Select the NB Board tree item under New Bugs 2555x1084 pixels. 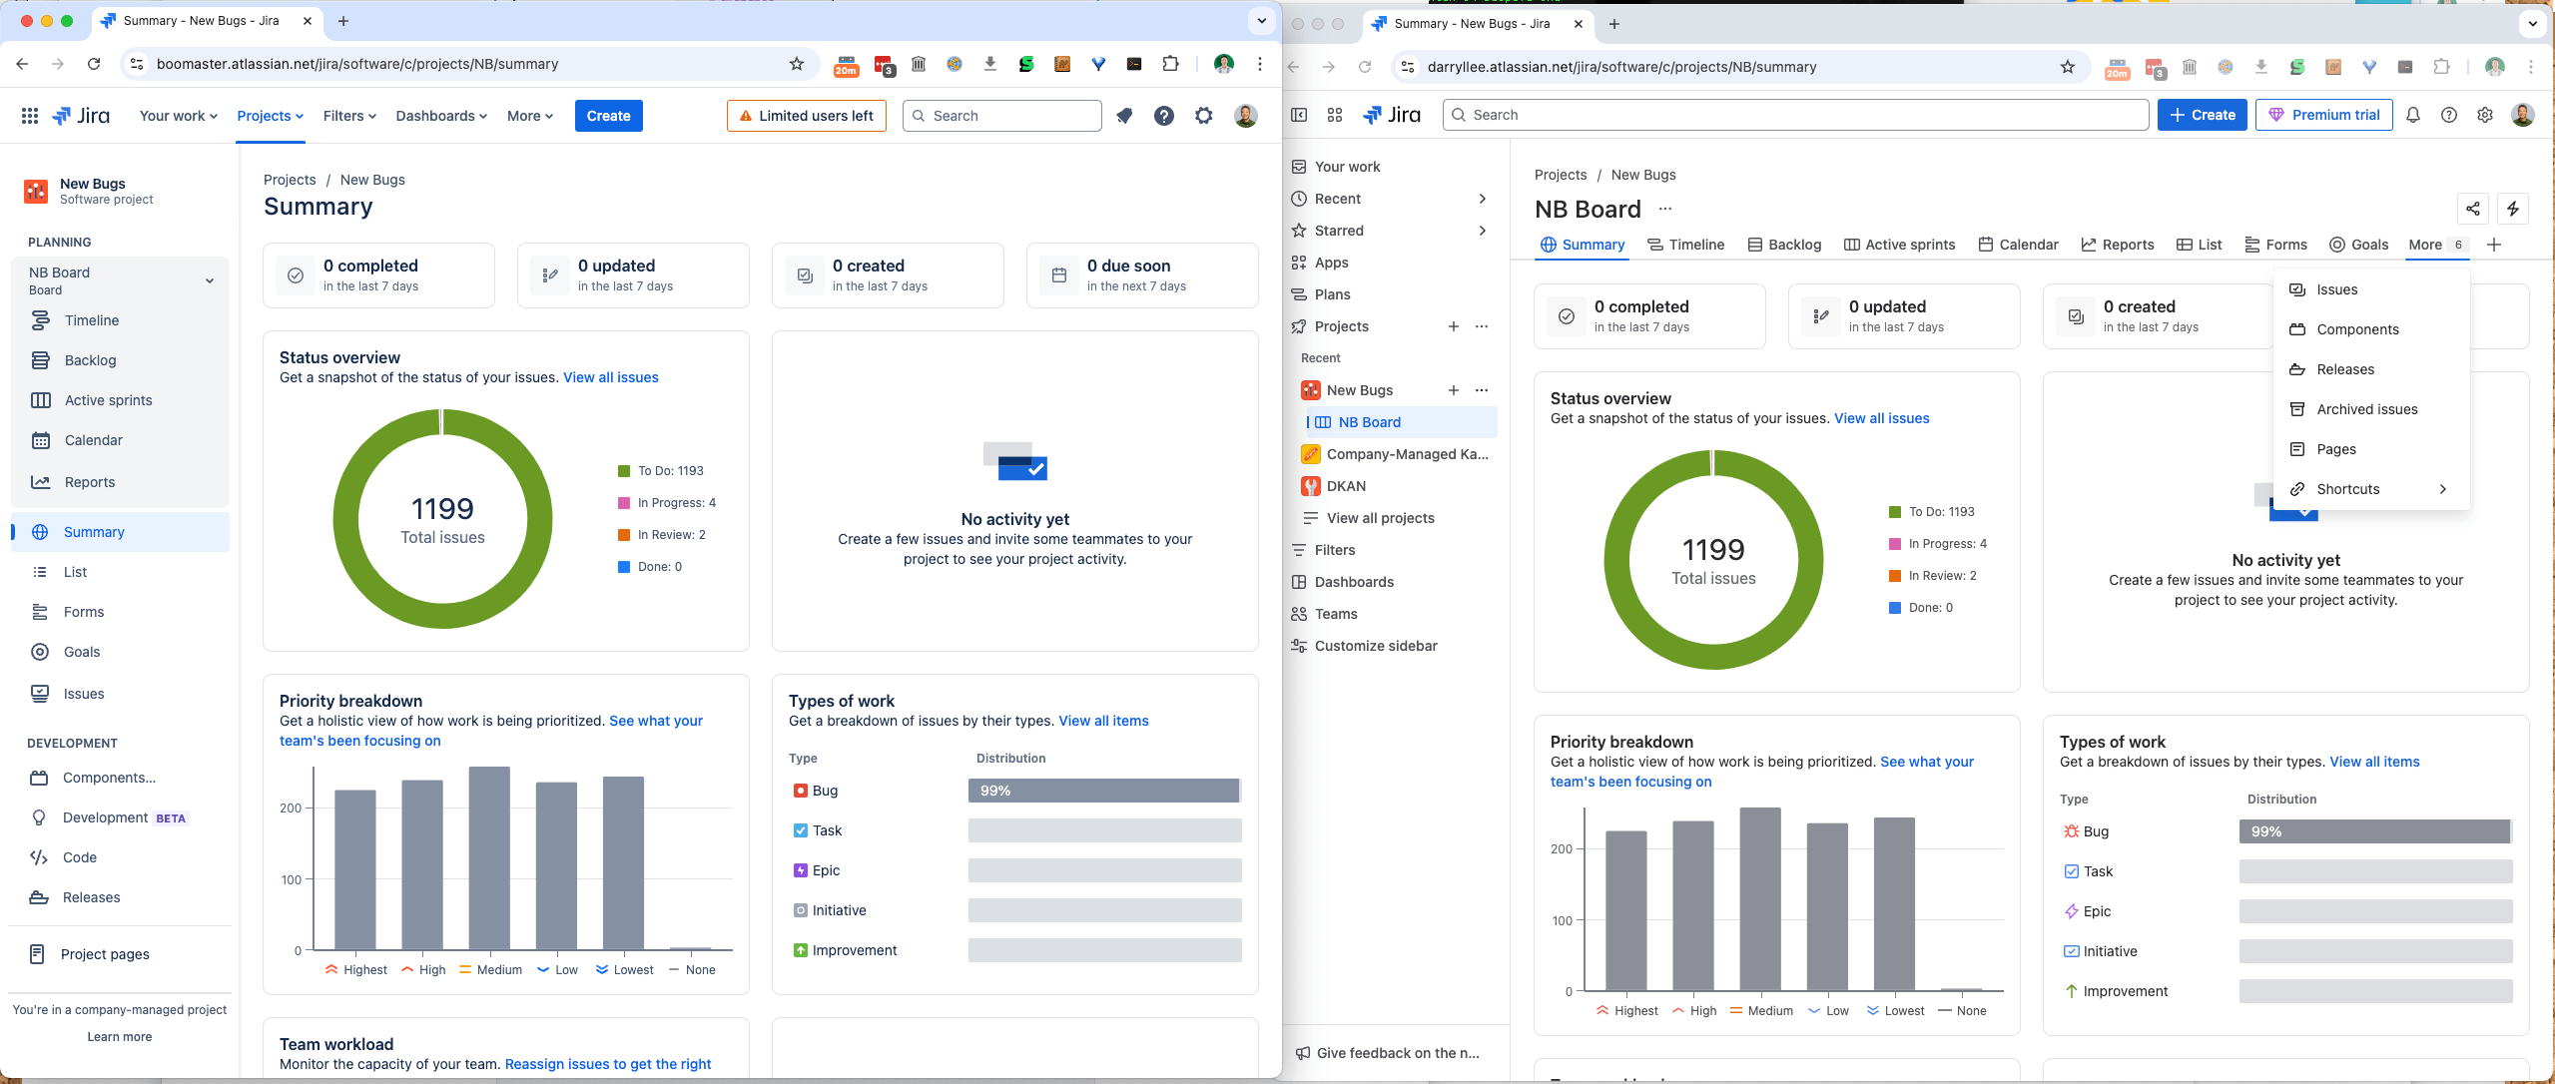pyautogui.click(x=1370, y=421)
